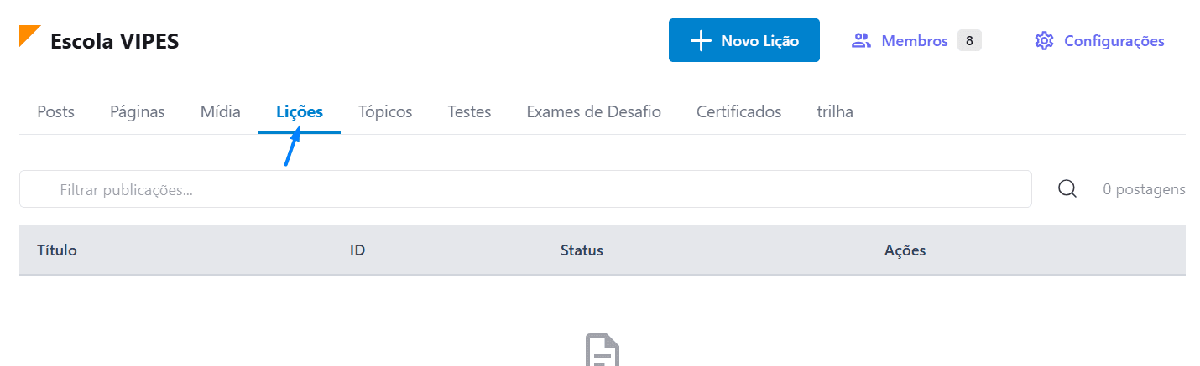Click the Status column header
The height and width of the screenshot is (366, 1200).
pyautogui.click(x=582, y=250)
